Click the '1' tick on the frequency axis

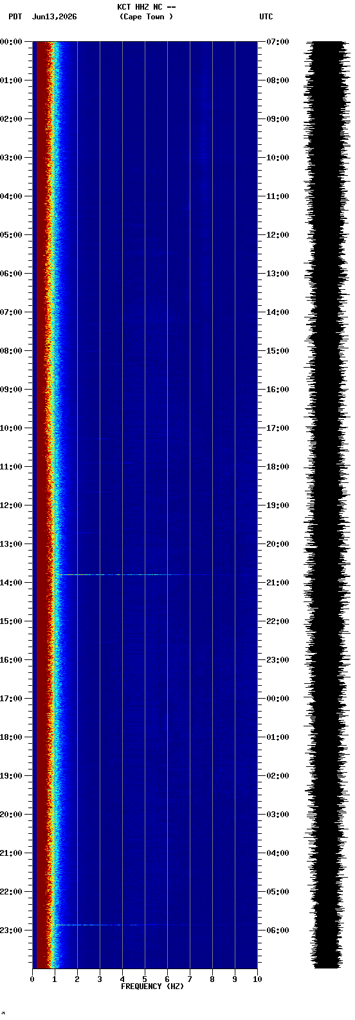pyautogui.click(x=55, y=979)
